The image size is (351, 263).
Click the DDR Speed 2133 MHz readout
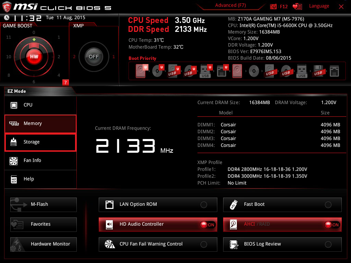point(167,29)
